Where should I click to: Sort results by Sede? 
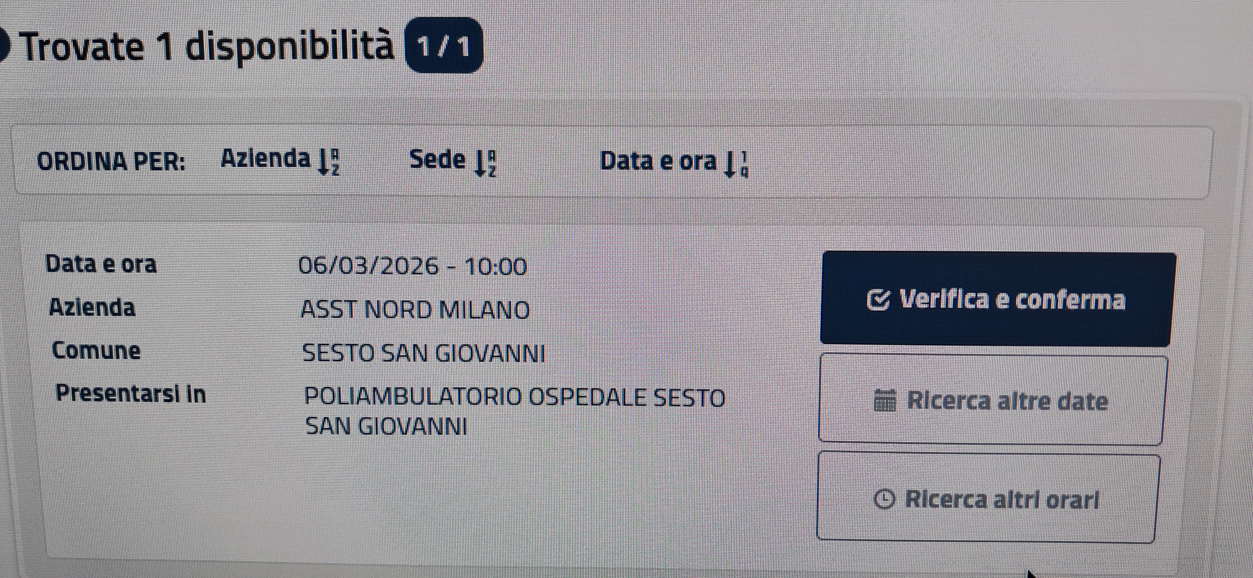[x=437, y=160]
